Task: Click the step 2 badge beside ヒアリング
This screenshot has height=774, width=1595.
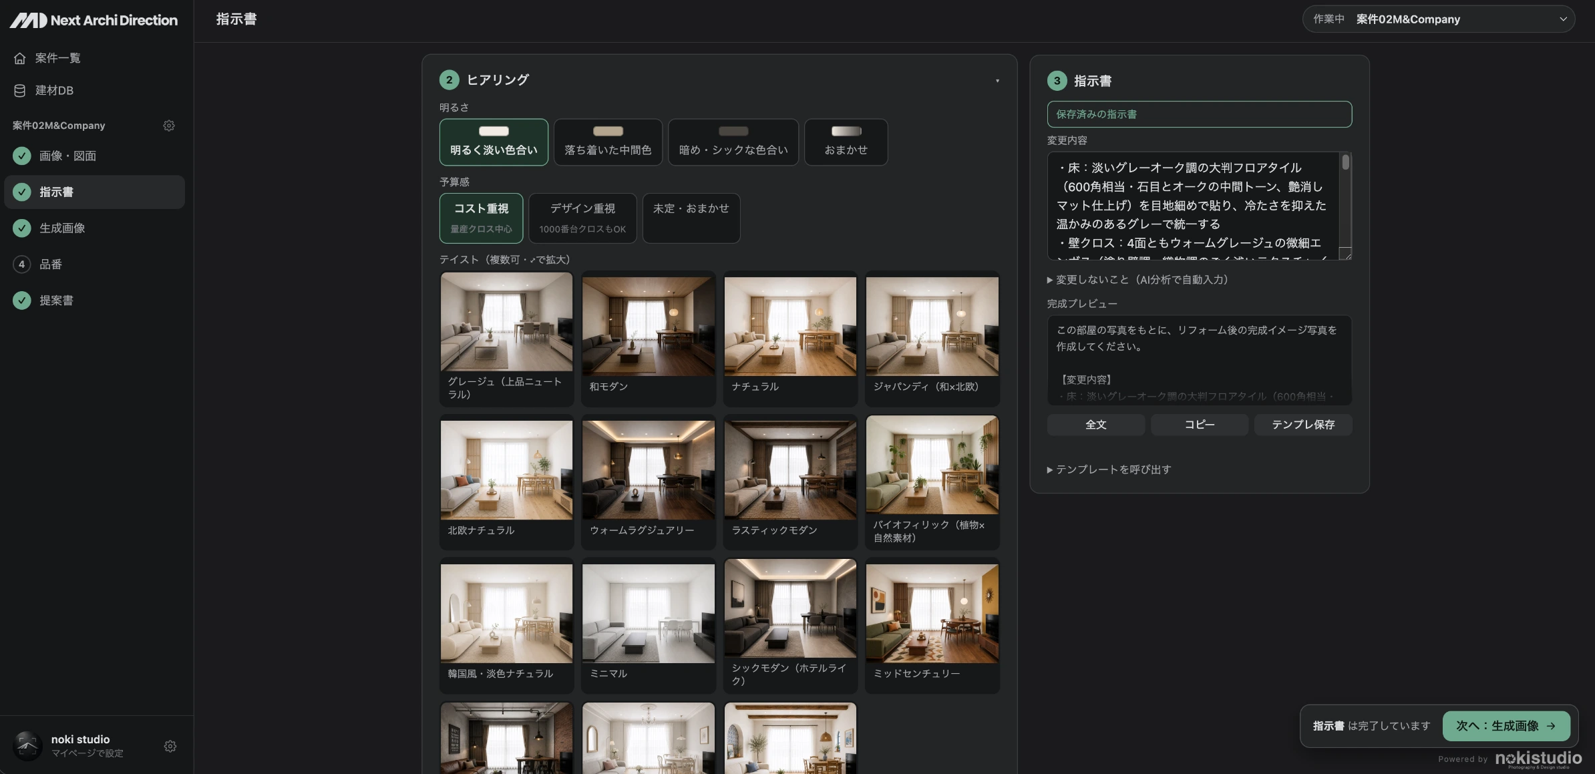Action: (x=449, y=79)
